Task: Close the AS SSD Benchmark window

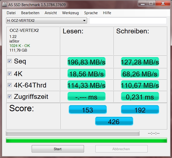Action: (x=163, y=4)
